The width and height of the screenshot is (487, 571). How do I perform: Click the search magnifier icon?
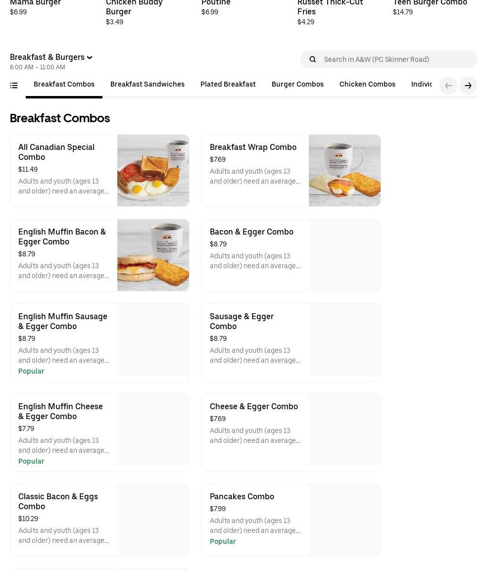coord(312,59)
